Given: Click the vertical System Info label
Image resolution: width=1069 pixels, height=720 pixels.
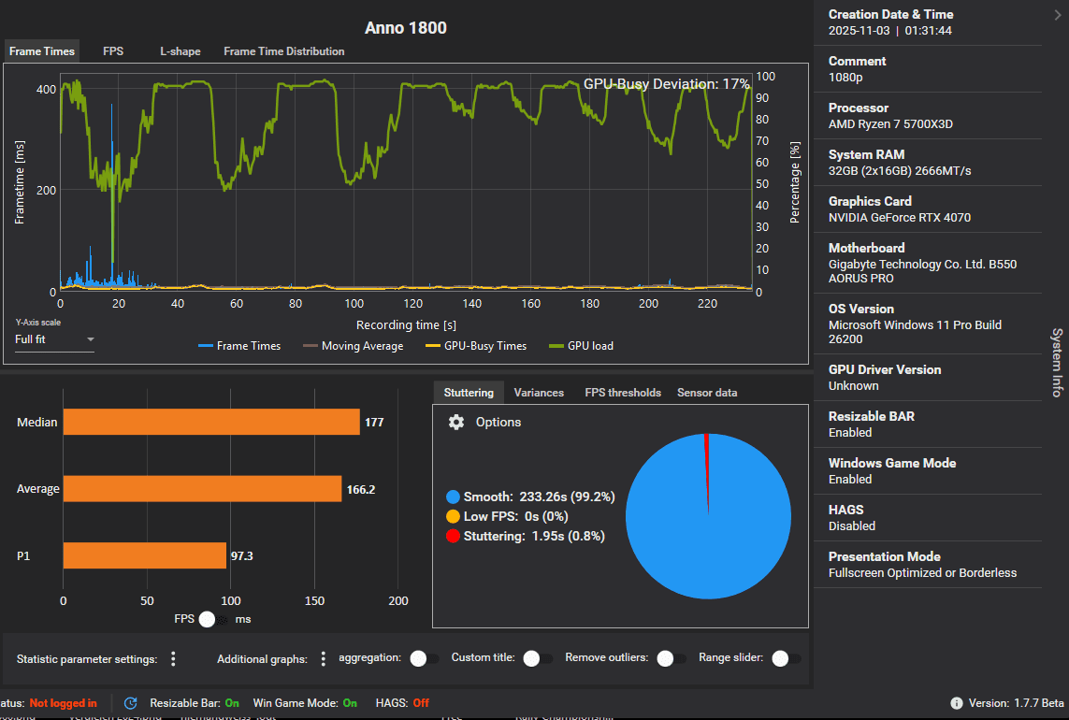Looking at the screenshot, I should coord(1057,362).
